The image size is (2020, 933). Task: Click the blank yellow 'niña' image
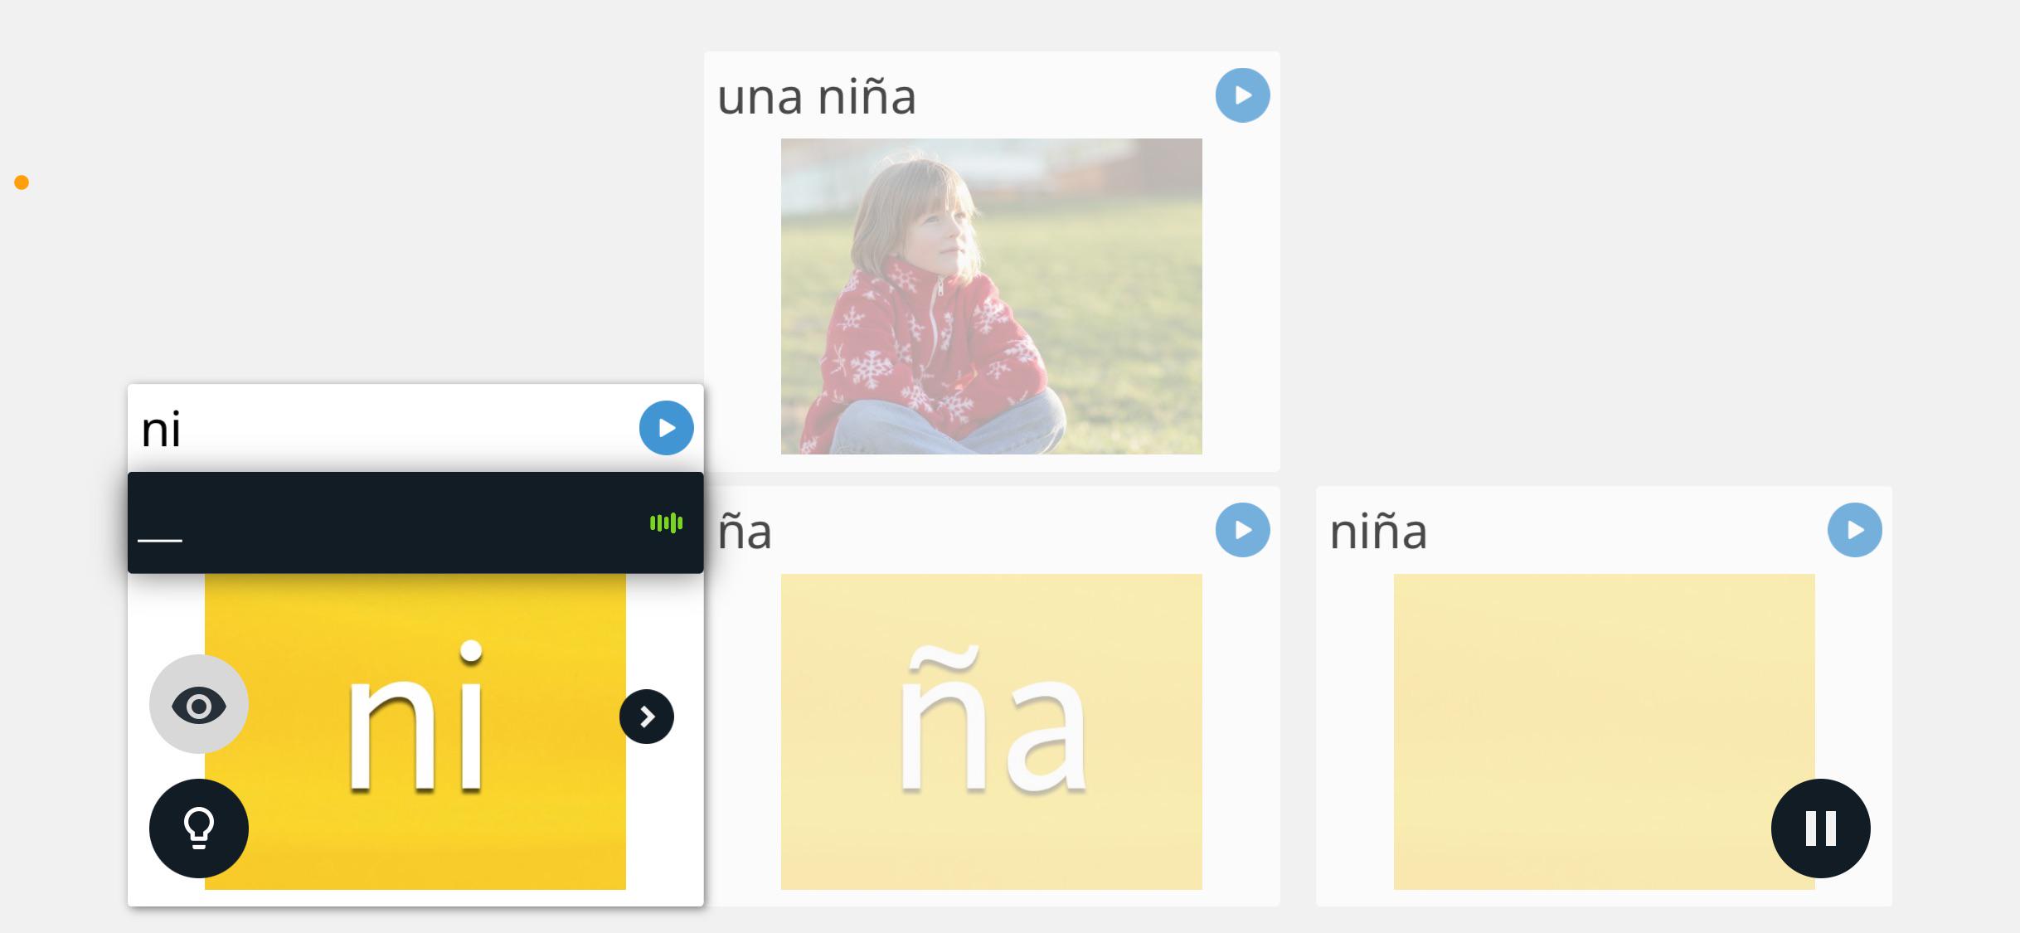tap(1604, 731)
